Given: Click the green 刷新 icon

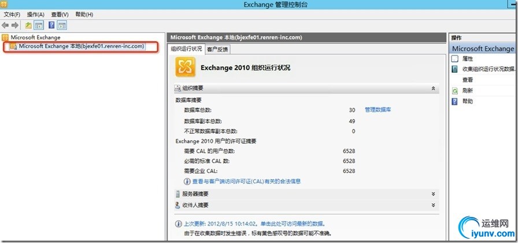Looking at the screenshot, I should (455, 91).
